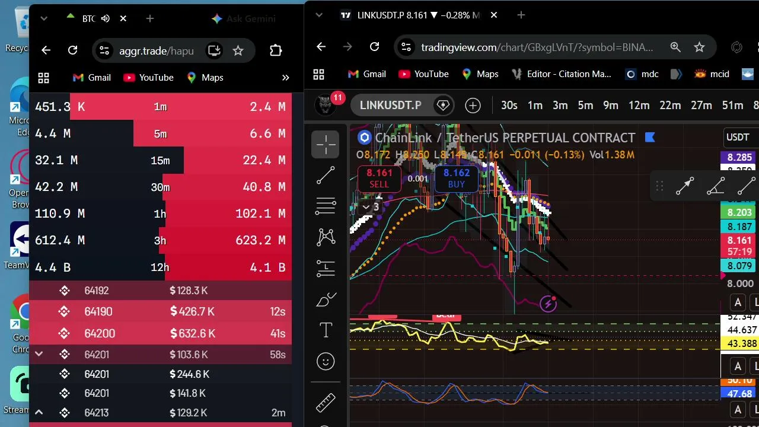Click the plus compare symbol button
Viewport: 759px width, 427px height.
(473, 106)
